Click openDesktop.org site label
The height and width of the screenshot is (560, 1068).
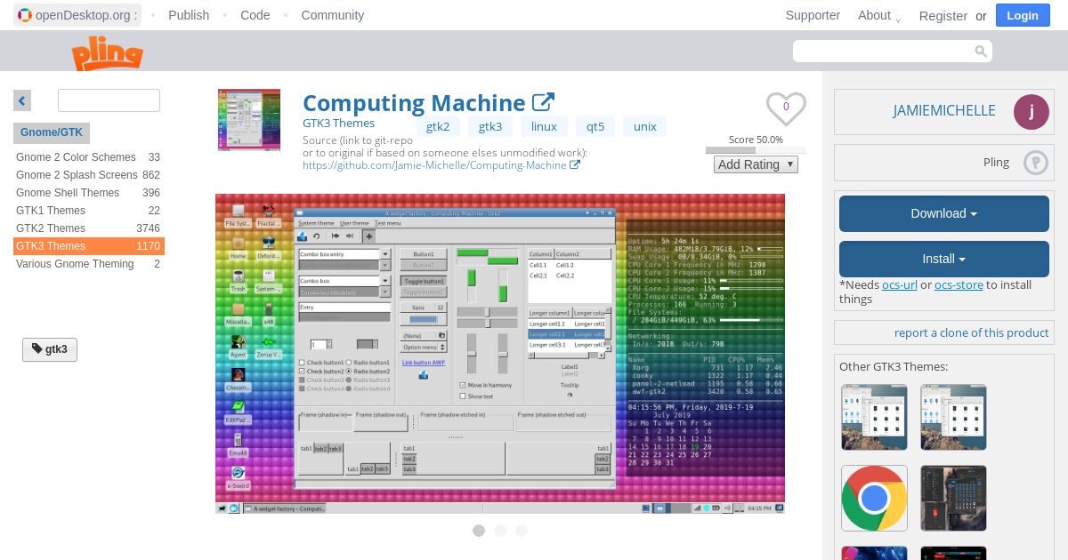[86, 15]
